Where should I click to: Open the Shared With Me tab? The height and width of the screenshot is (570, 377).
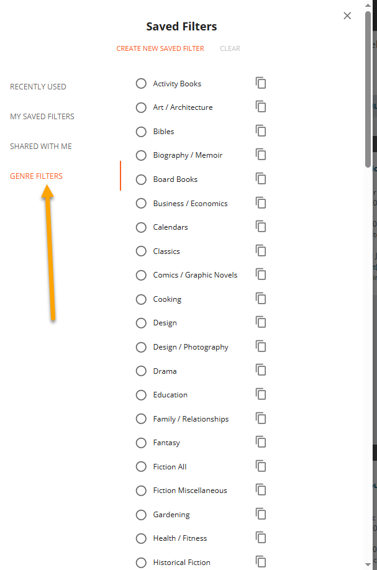point(41,147)
